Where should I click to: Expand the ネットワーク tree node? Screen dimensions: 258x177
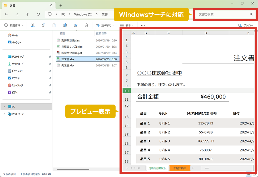[4, 114]
